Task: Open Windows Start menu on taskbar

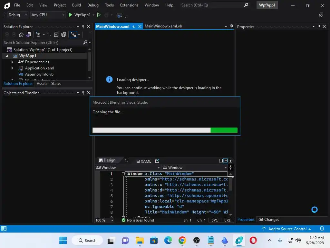Action: pos(63,240)
